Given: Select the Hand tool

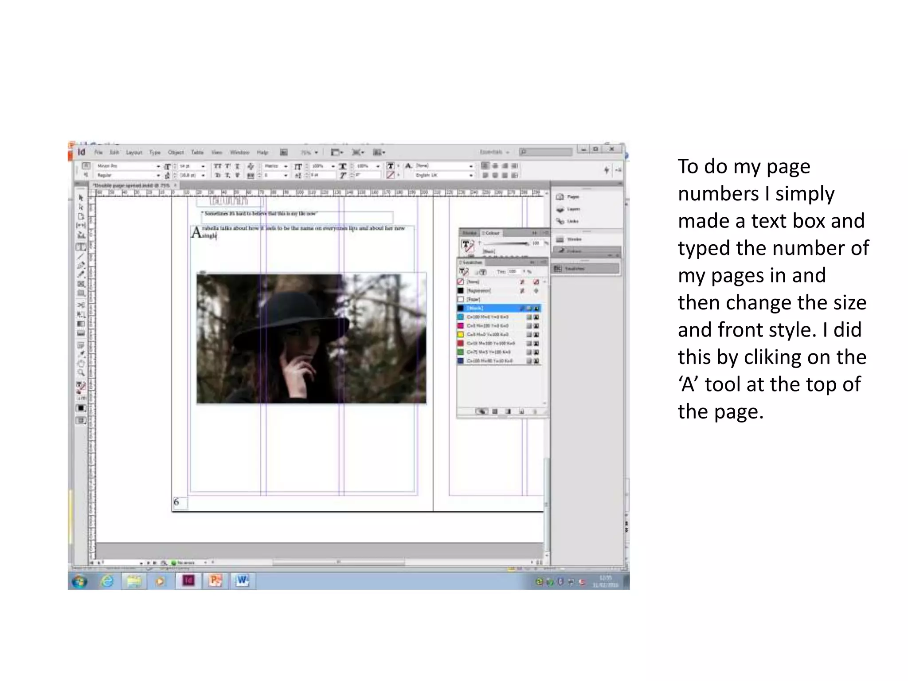Looking at the screenshot, I should coord(81,364).
